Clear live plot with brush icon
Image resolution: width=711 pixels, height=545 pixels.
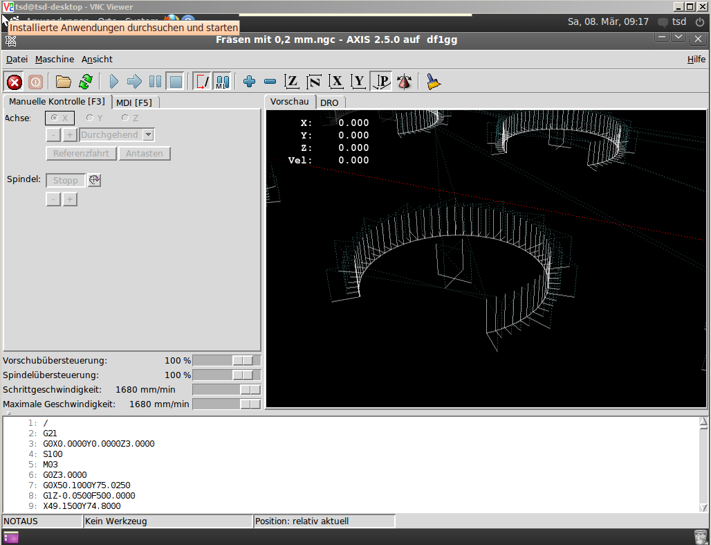(x=433, y=82)
